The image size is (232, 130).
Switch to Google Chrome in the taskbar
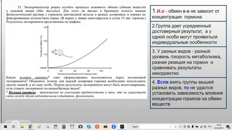tap(30, 127)
